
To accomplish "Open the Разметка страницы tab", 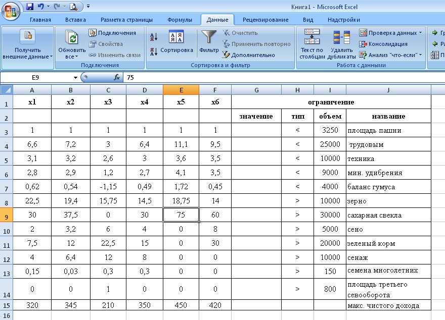I will 126,20.
